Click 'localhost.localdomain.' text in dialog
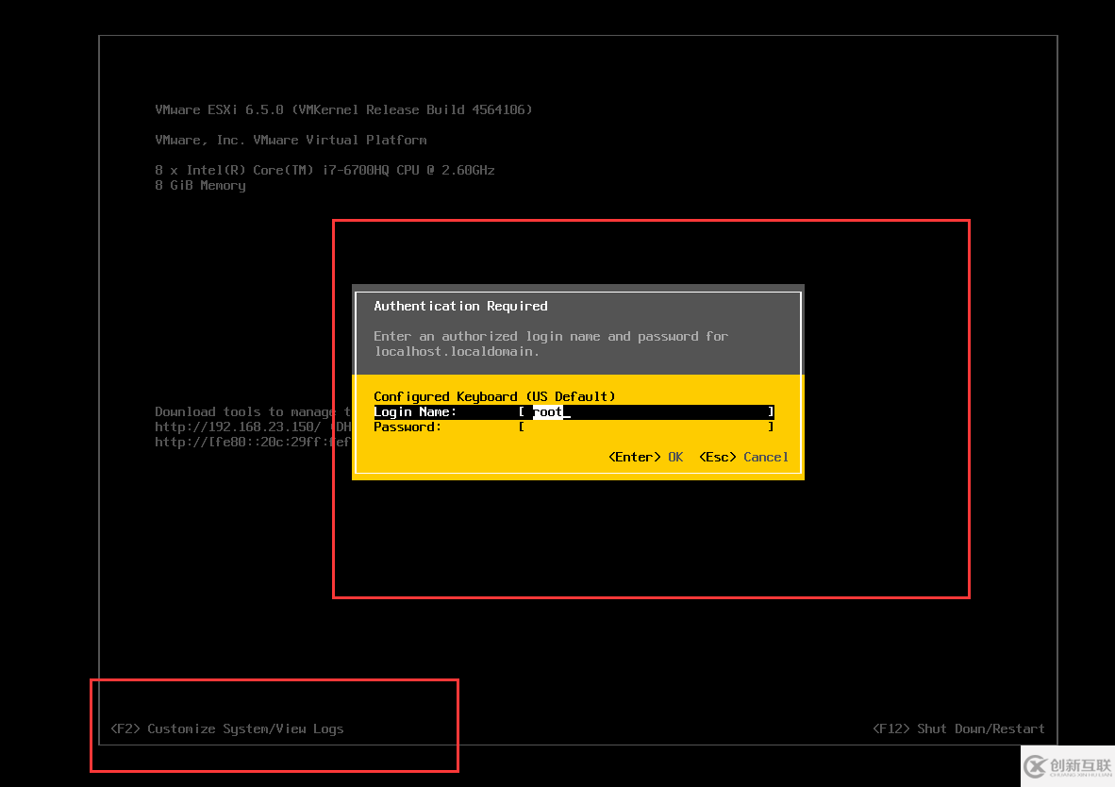This screenshot has width=1115, height=787. [x=457, y=352]
